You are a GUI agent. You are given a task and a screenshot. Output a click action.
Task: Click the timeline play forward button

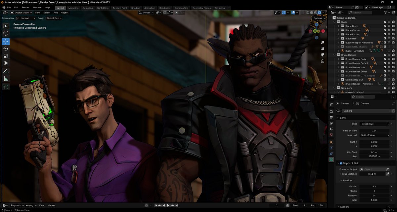click(168, 205)
